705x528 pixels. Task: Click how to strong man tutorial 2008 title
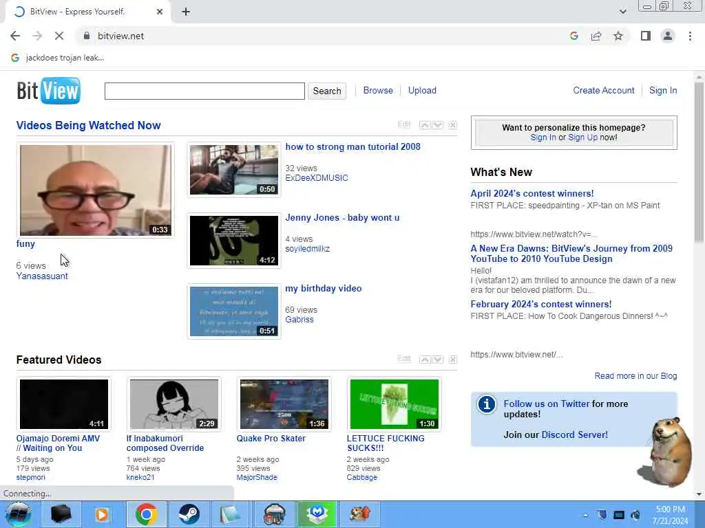tap(352, 147)
